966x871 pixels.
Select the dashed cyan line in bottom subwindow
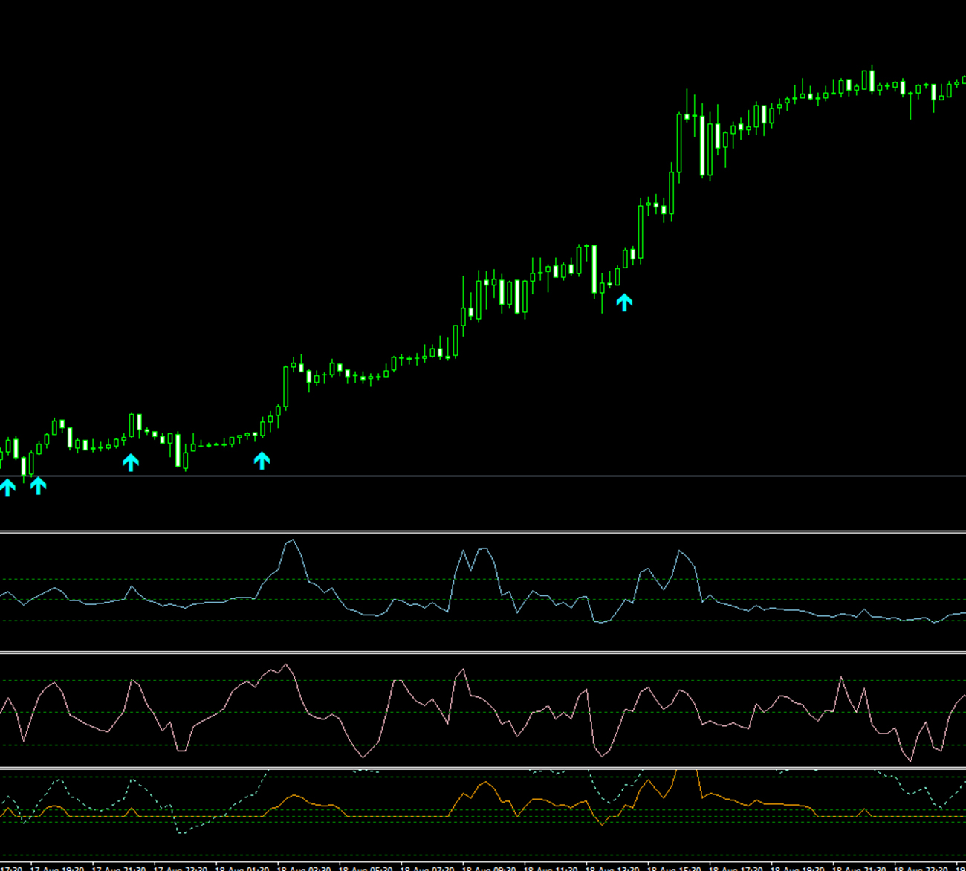pyautogui.click(x=483, y=801)
